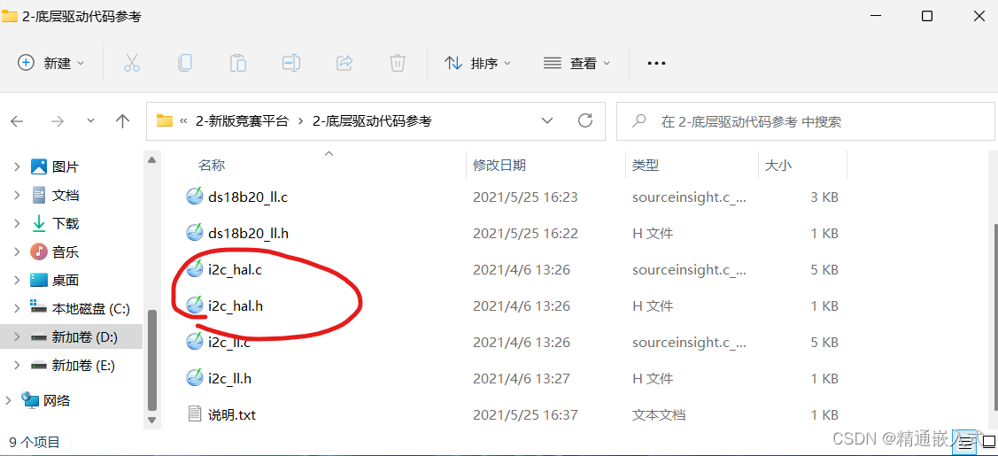
Task: Refresh the current folder
Action: click(x=585, y=120)
